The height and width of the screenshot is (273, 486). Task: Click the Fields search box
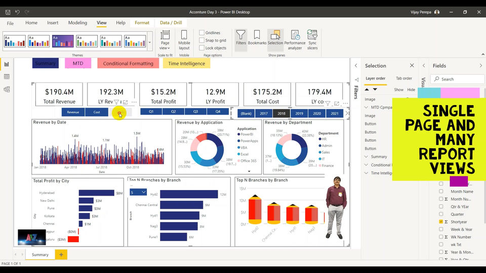click(458, 79)
